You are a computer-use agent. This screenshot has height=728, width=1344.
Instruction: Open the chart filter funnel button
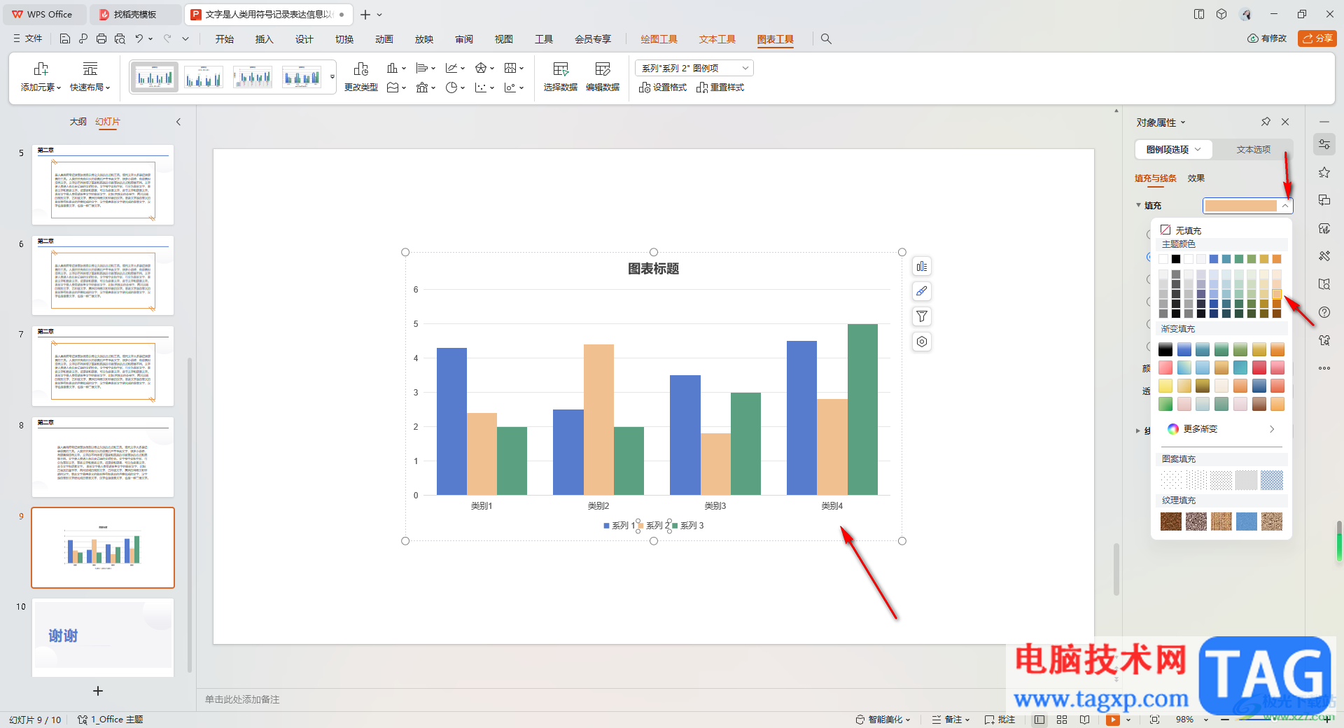(922, 316)
